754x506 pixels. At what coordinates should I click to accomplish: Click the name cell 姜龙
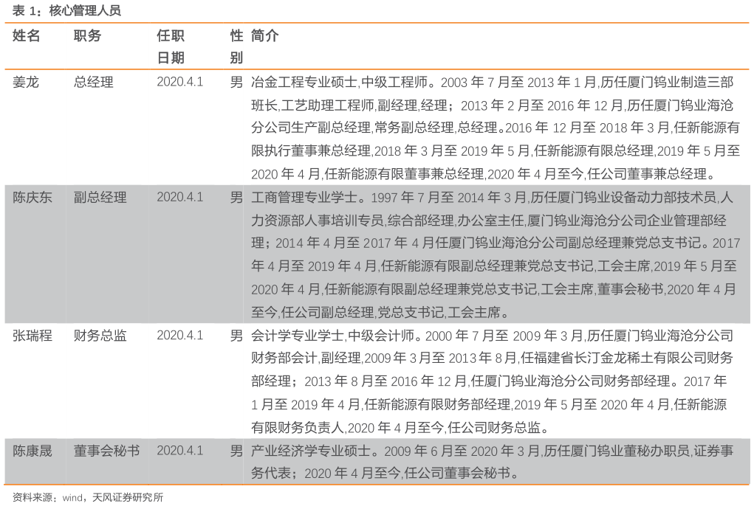[x=26, y=82]
